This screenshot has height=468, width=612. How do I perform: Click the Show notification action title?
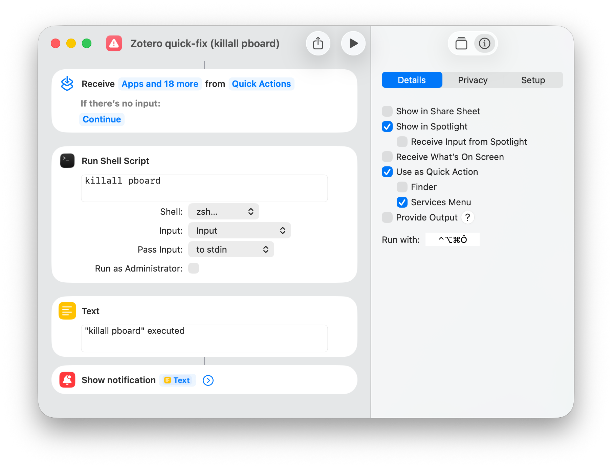[119, 380]
